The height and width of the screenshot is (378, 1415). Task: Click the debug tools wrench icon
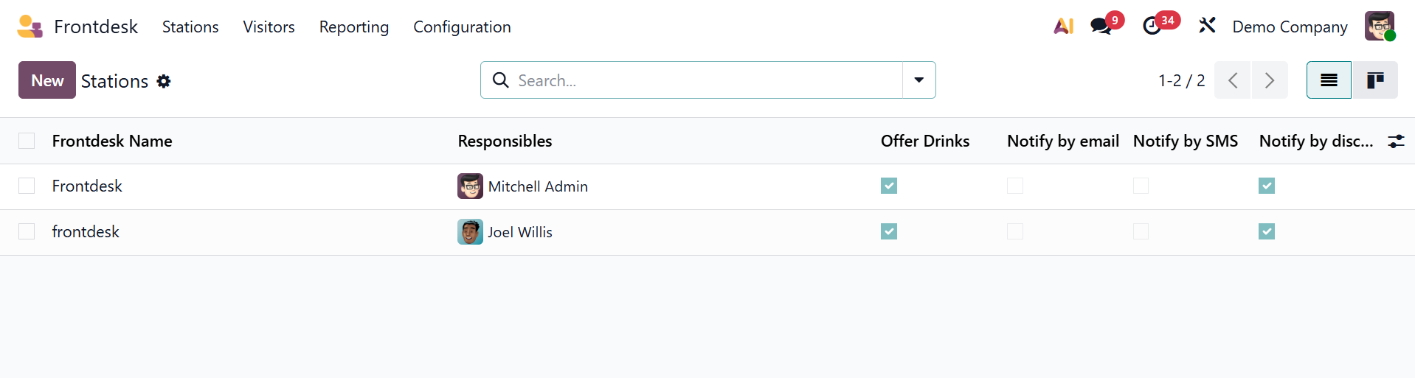pyautogui.click(x=1207, y=27)
